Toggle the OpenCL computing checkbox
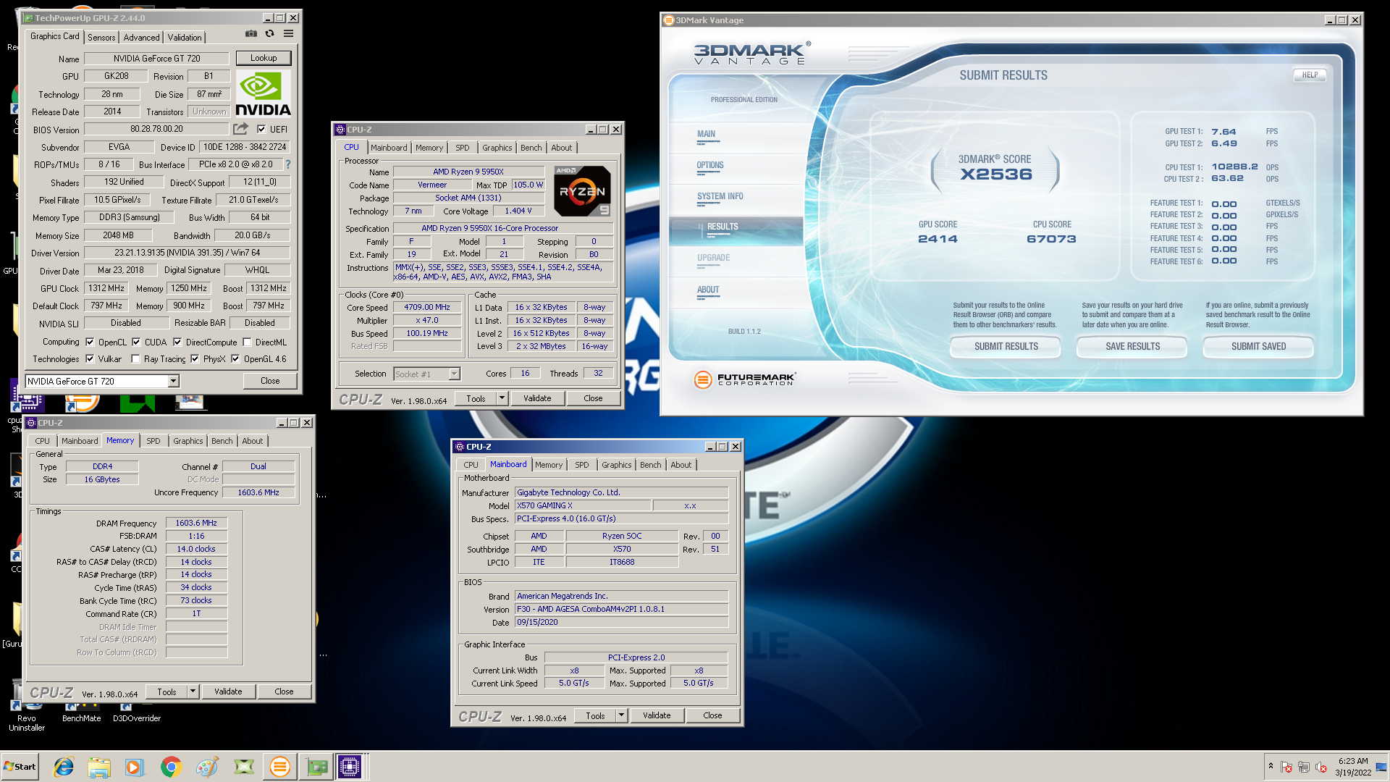The image size is (1390, 782). click(x=90, y=342)
